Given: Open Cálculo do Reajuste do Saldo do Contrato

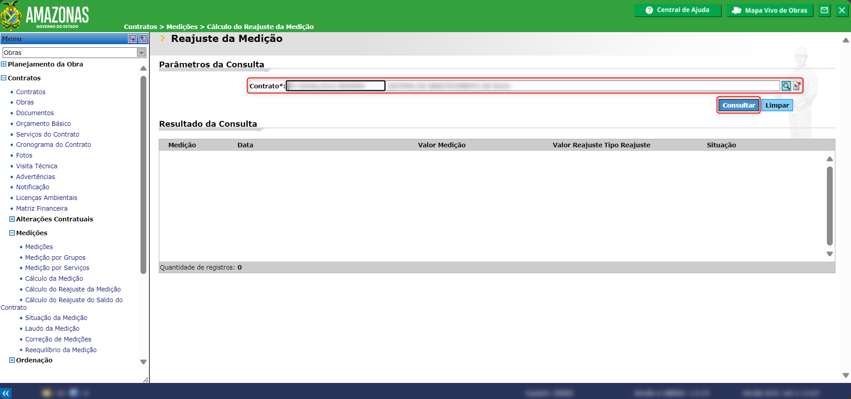Looking at the screenshot, I should pyautogui.click(x=74, y=300).
